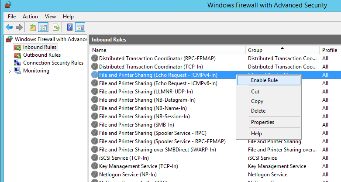341x182 pixels.
Task: Select File and Printer Sharing (NB-Name-In)
Action: (x=143, y=108)
